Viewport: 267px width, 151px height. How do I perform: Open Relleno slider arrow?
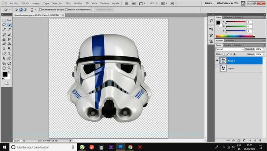263,54
